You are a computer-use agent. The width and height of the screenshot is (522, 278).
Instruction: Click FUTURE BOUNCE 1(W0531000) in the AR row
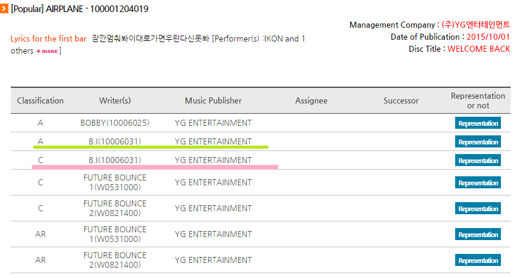[115, 235]
